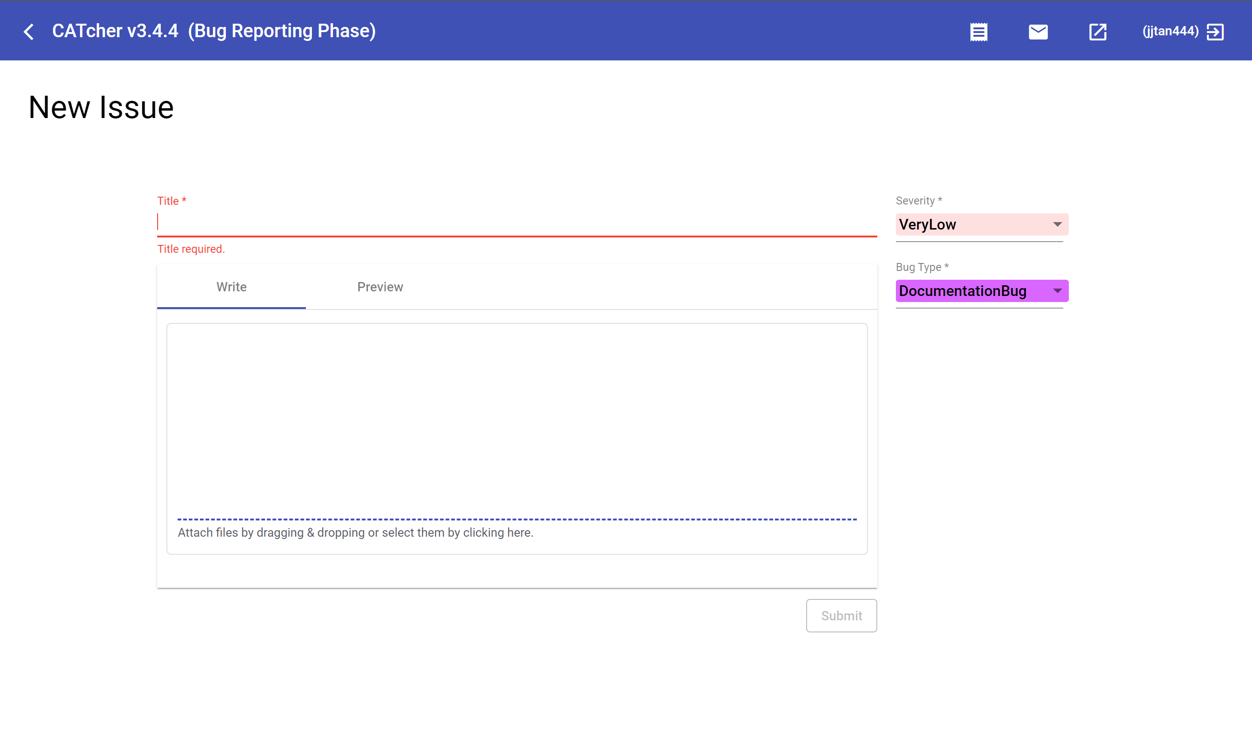Click the jjtan444 username label
Image resolution: width=1252 pixels, height=743 pixels.
pyautogui.click(x=1170, y=32)
